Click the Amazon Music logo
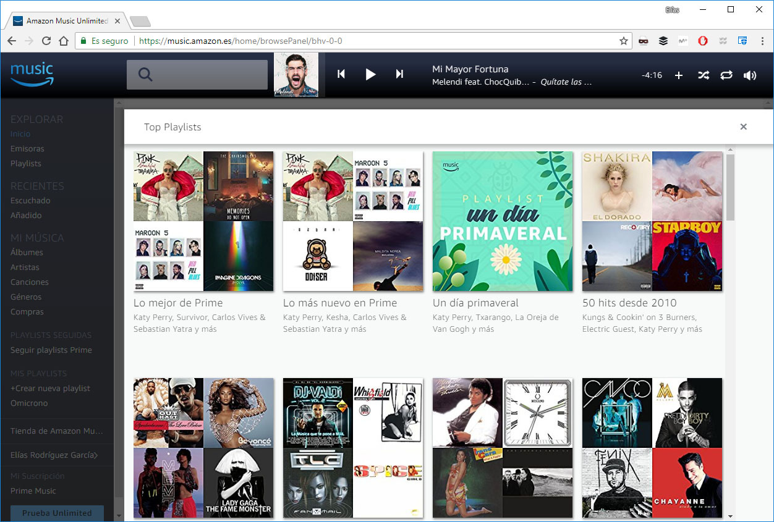Screen dimensions: 774x522 pyautogui.click(x=32, y=74)
